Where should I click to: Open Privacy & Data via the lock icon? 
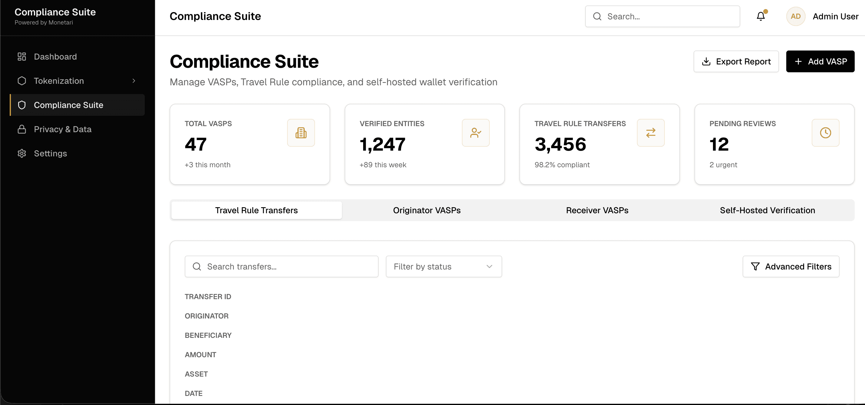click(x=22, y=129)
